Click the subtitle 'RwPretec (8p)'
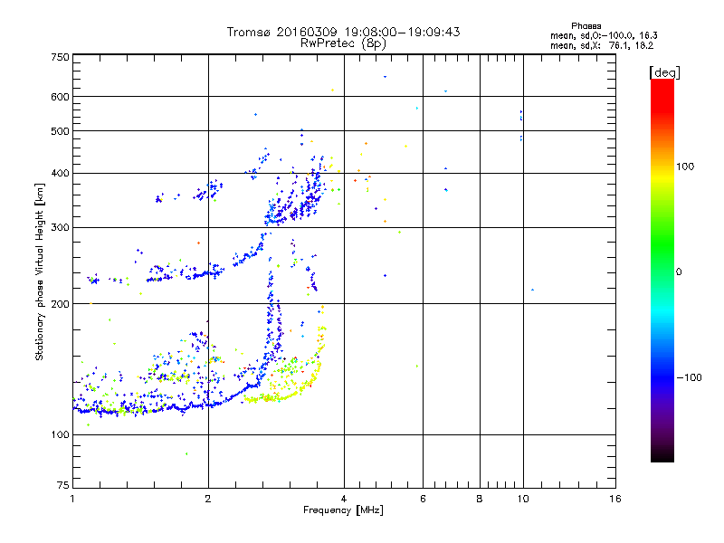Image resolution: width=724 pixels, height=543 pixels. pyautogui.click(x=343, y=43)
